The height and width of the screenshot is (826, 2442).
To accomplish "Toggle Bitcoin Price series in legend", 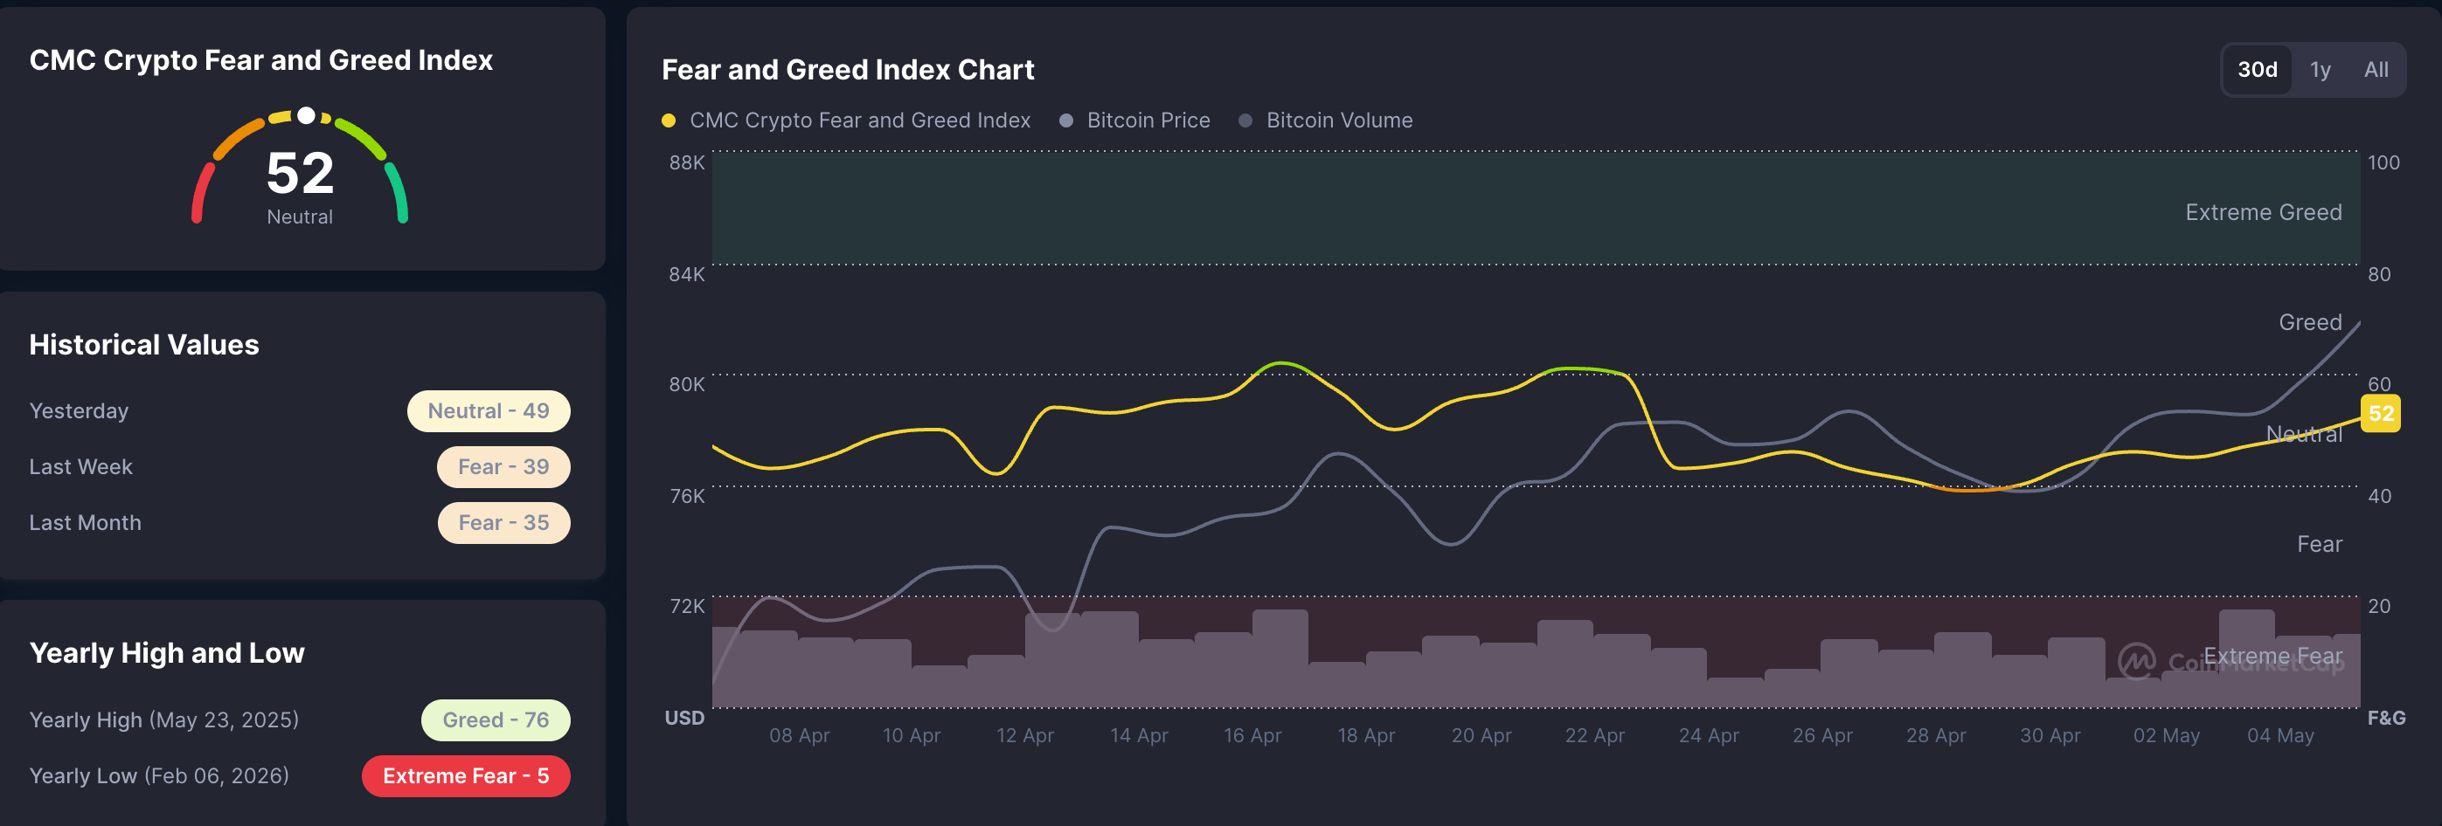I will pyautogui.click(x=1134, y=120).
